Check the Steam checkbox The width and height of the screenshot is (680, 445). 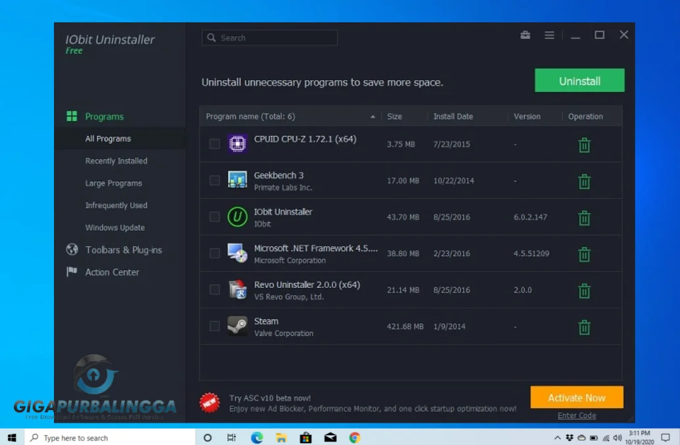(214, 325)
